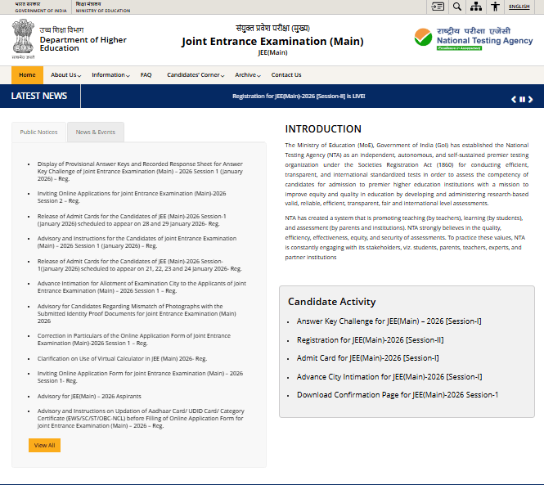Open the Ministry of Education link

coord(103,7)
